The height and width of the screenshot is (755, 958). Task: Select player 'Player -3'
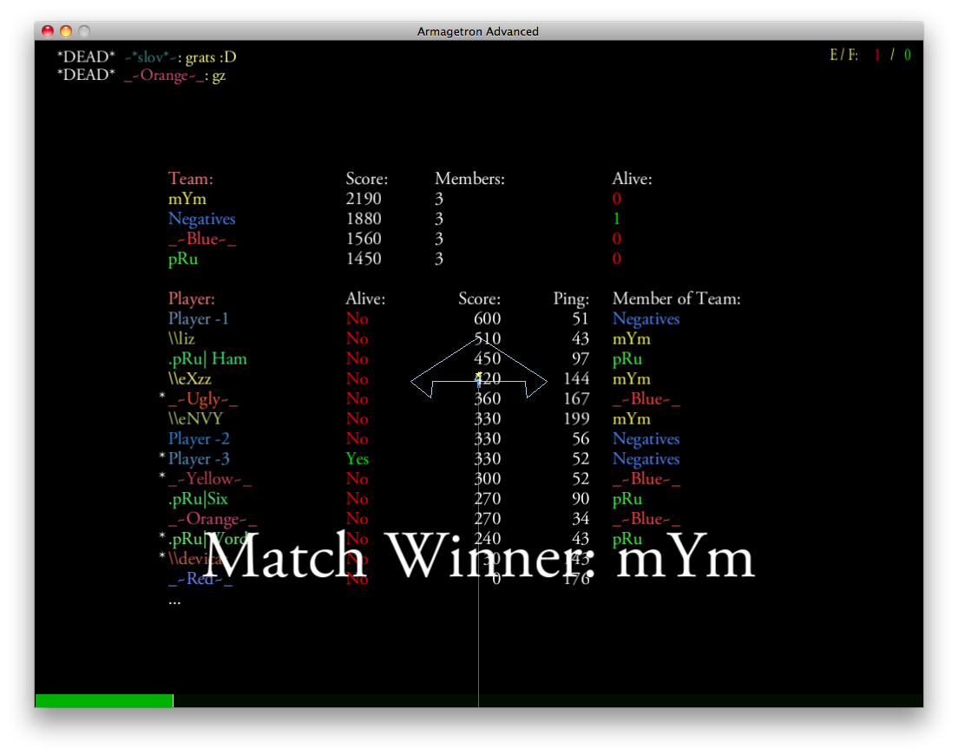click(x=199, y=459)
